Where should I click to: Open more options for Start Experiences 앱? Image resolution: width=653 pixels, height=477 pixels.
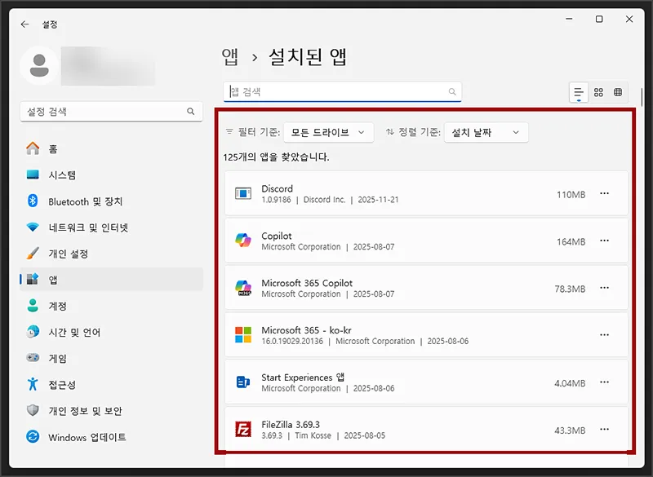pos(604,382)
